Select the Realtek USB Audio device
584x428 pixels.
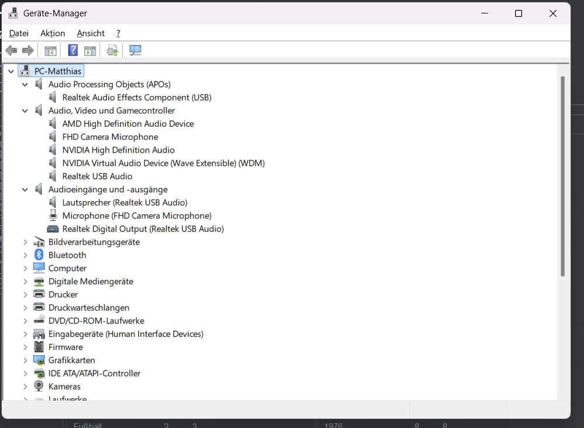tap(97, 176)
